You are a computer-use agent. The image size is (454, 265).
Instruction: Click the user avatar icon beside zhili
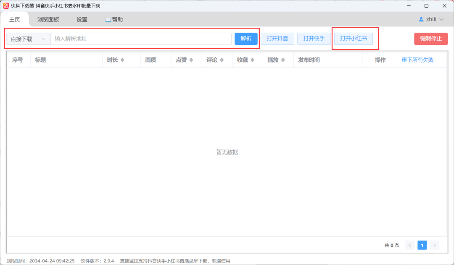pyautogui.click(x=421, y=19)
